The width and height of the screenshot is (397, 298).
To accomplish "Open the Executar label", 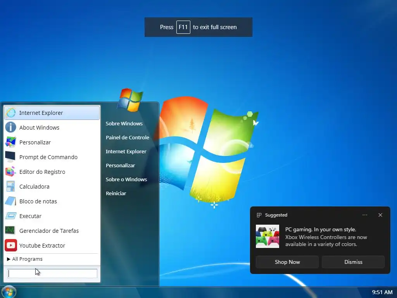I will (x=30, y=216).
